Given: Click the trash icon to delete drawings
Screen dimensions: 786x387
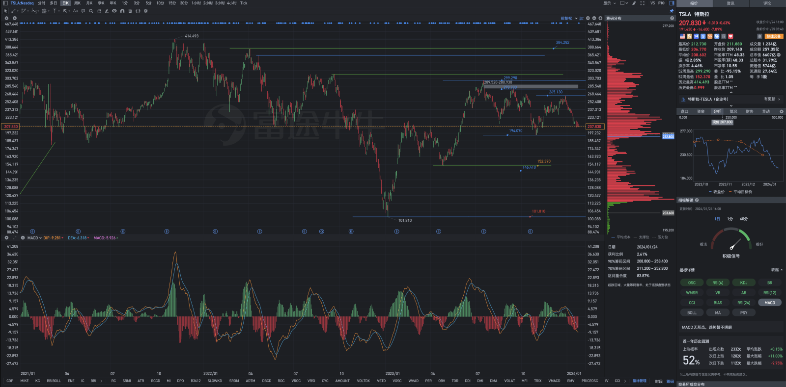Looking at the screenshot, I should point(130,11).
